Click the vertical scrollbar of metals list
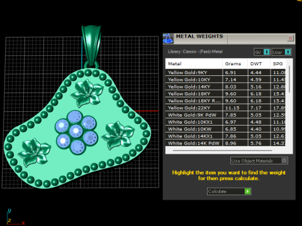 click(289, 79)
